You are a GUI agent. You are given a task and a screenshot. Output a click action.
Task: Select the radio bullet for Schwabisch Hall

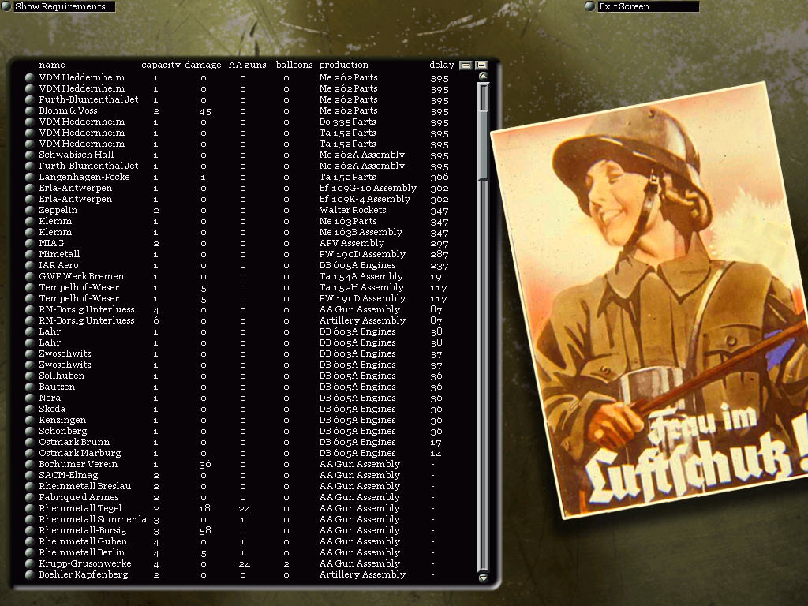[30, 155]
